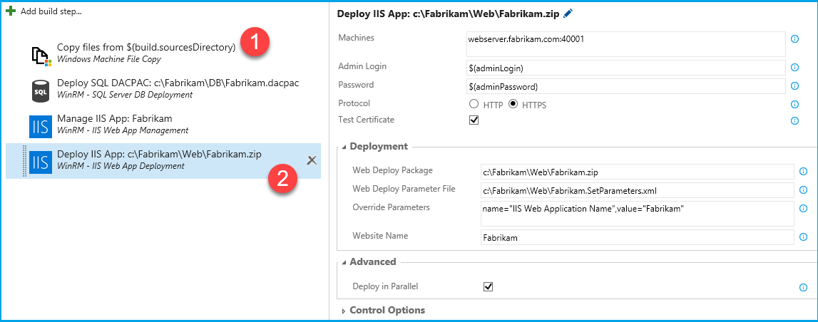Click 'WinRM - IIS Web App Management' subtitle
The image size is (818, 322).
tap(123, 130)
